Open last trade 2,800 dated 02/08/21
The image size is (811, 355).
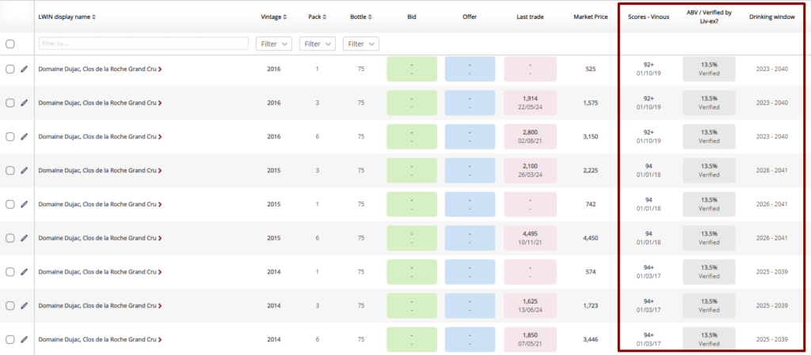click(x=530, y=137)
